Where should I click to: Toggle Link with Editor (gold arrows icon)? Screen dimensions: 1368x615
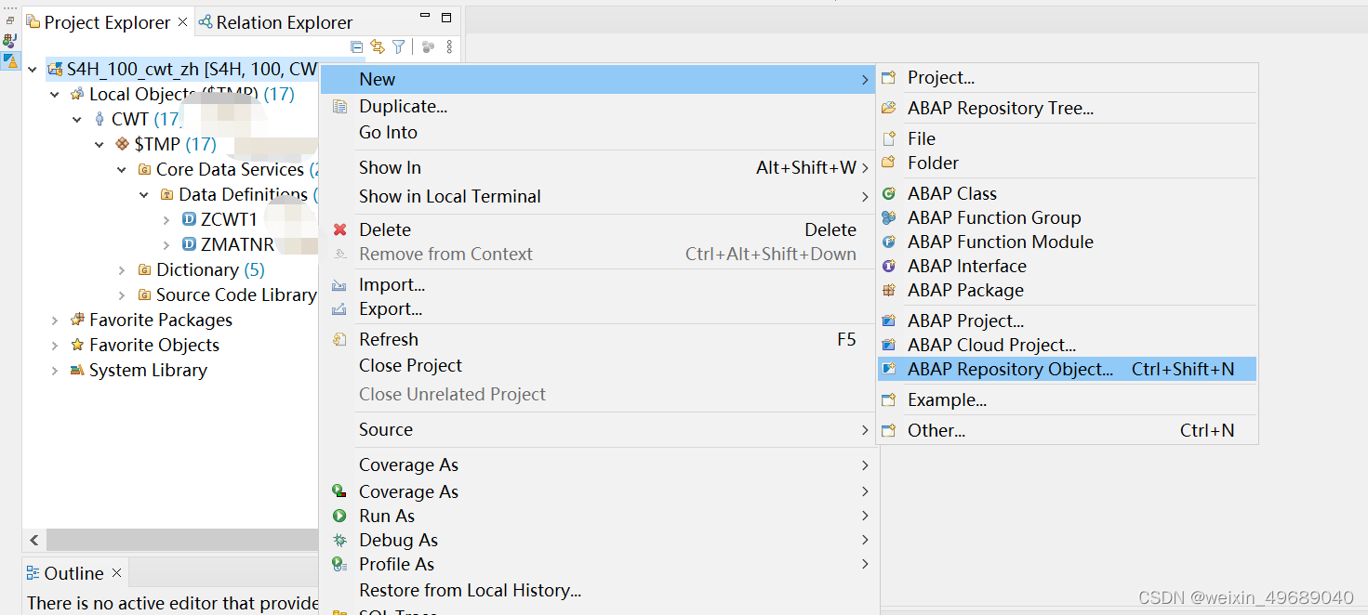point(378,46)
